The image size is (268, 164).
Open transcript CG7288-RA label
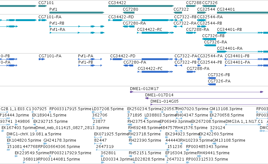pos(197,30)
